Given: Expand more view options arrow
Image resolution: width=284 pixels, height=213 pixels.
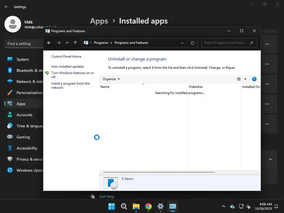Looking at the screenshot, I should [x=245, y=79].
